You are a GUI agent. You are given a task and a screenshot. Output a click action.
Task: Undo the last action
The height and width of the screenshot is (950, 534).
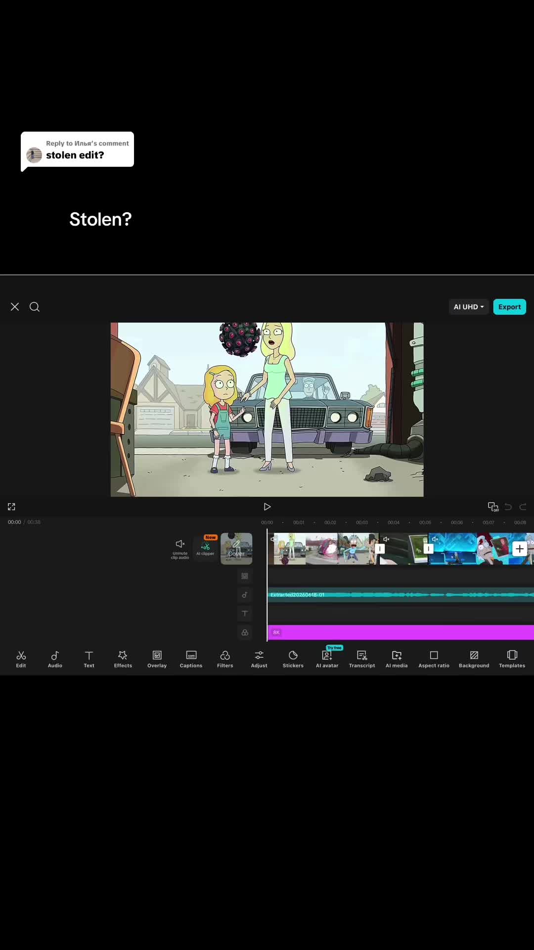(x=508, y=507)
